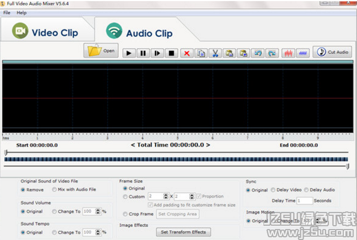The width and height of the screenshot is (357, 240).
Task: Click the Set Cropping Area button
Action: click(x=178, y=214)
